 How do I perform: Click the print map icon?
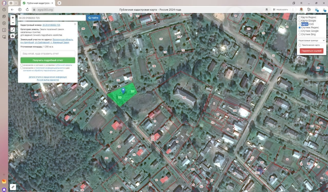[x=13, y=36]
